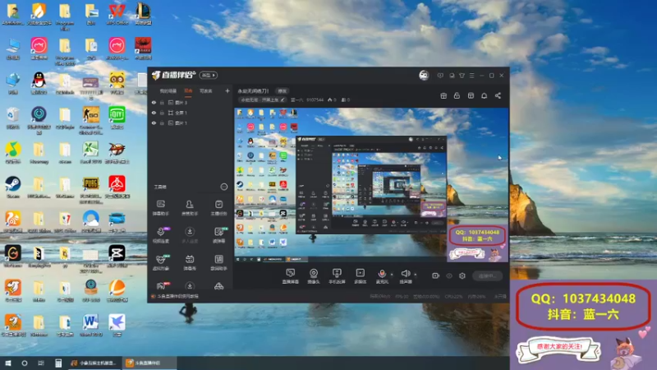Switch to the first taskbar window button
This screenshot has width=657, height=370.
coord(94,363)
